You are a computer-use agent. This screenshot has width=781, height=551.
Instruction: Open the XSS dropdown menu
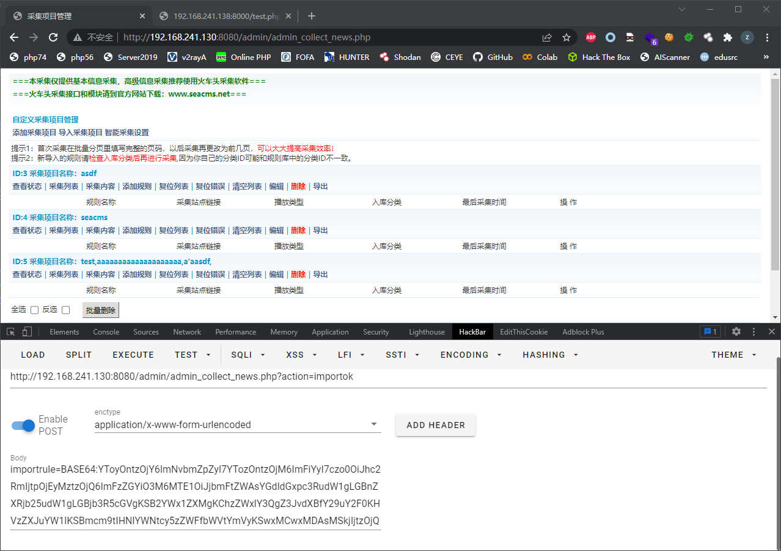click(301, 355)
